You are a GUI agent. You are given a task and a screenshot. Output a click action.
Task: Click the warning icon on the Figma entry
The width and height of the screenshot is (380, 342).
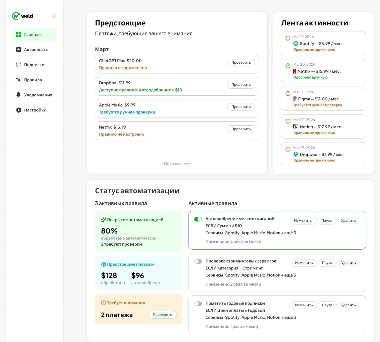point(288,94)
